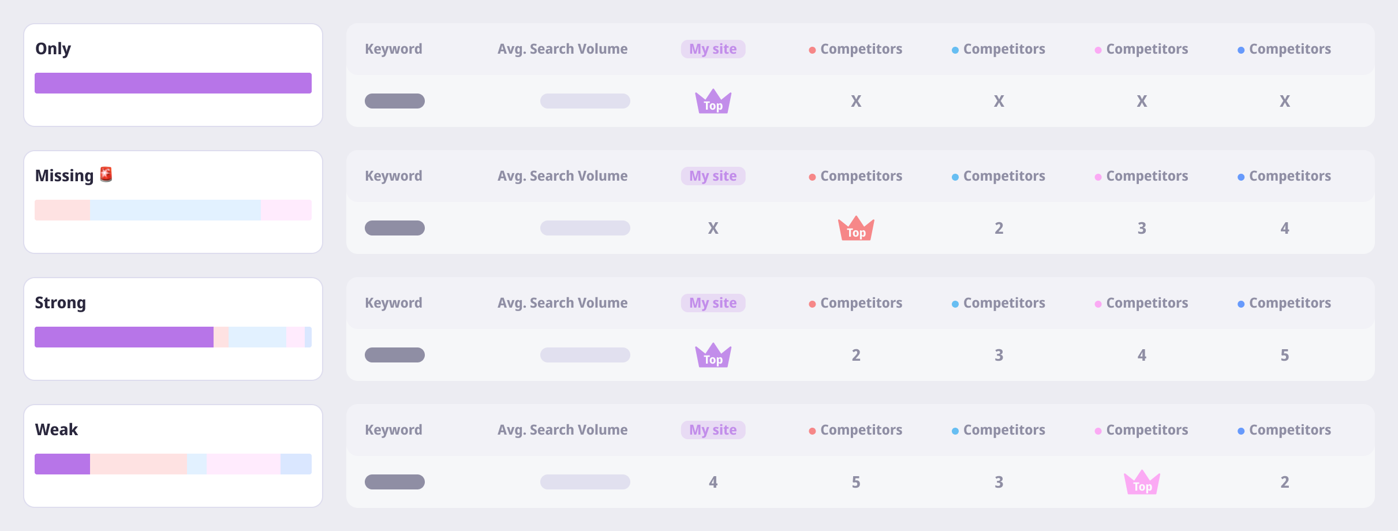Click the light blue segment of Missing bar
This screenshot has height=531, width=1398.
[175, 210]
